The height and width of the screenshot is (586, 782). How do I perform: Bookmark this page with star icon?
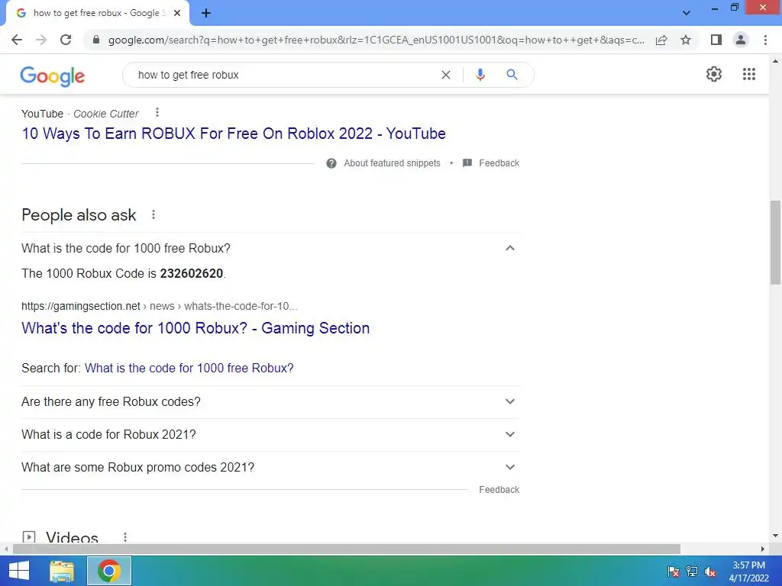point(686,40)
